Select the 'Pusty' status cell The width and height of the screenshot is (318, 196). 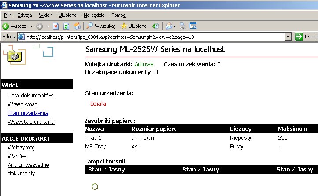tap(237, 147)
